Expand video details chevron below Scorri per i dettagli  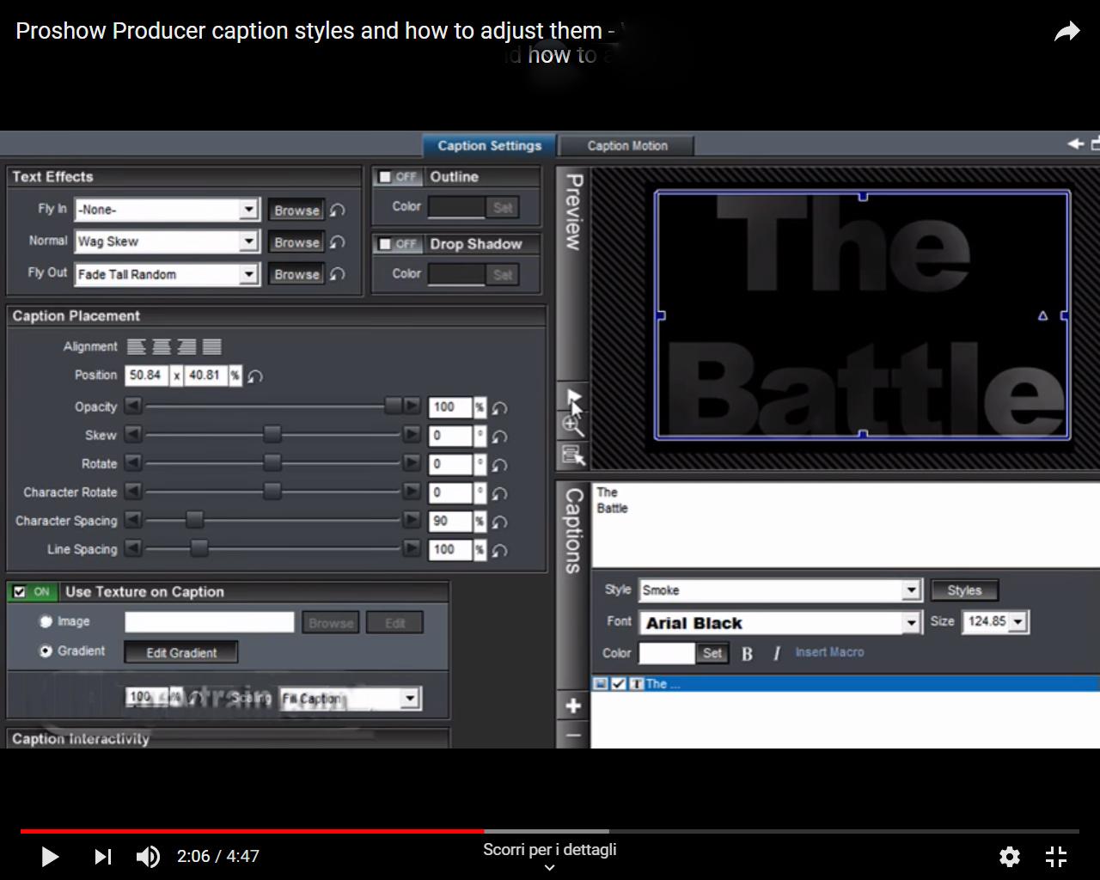[x=550, y=867]
